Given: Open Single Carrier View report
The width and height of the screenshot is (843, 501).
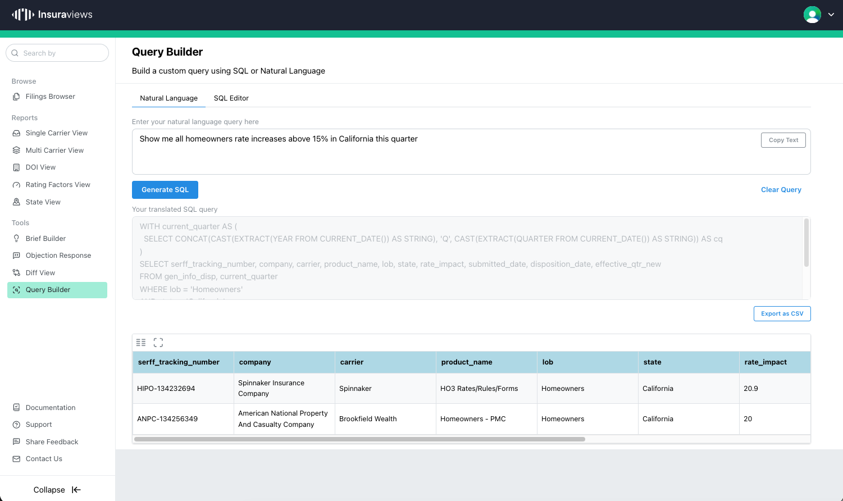Looking at the screenshot, I should click(57, 133).
